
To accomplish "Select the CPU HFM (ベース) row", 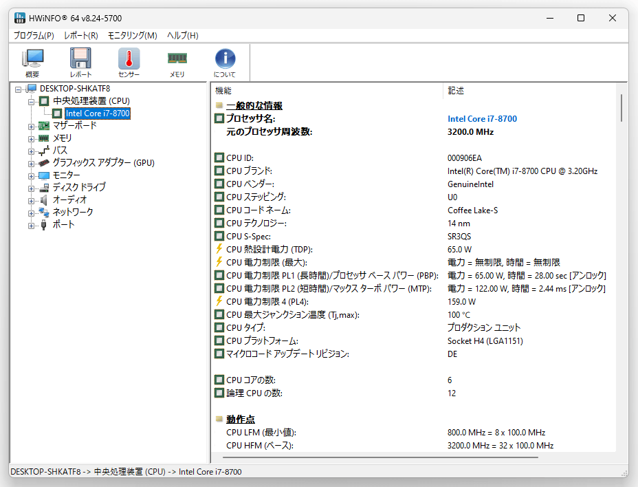I will coord(413,445).
